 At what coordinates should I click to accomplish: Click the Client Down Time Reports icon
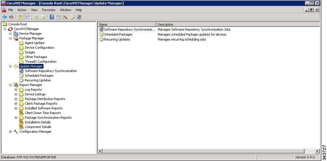[21, 113]
